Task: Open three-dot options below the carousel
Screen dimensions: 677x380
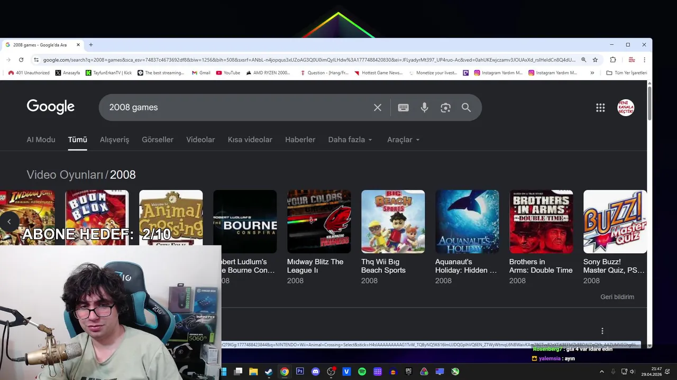Action: click(x=602, y=331)
